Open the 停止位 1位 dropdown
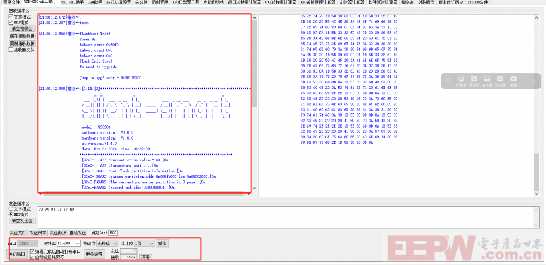The image size is (546, 265). point(144,243)
